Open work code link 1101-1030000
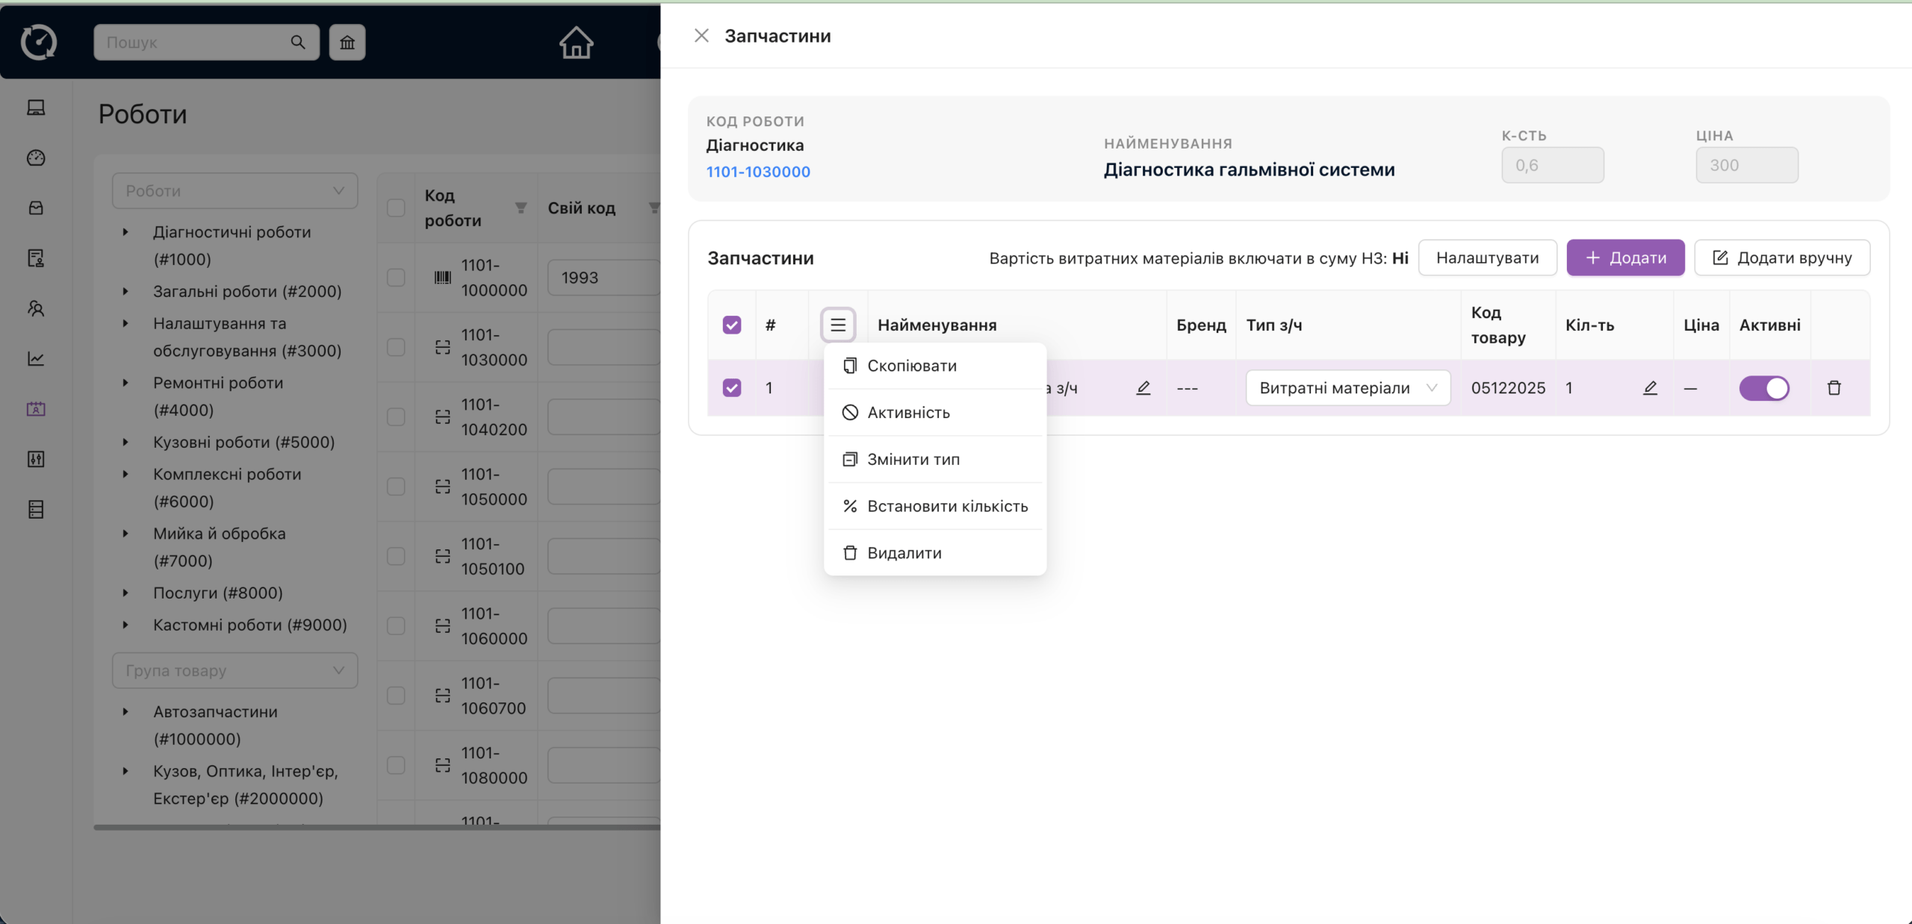This screenshot has height=924, width=1912. click(758, 172)
